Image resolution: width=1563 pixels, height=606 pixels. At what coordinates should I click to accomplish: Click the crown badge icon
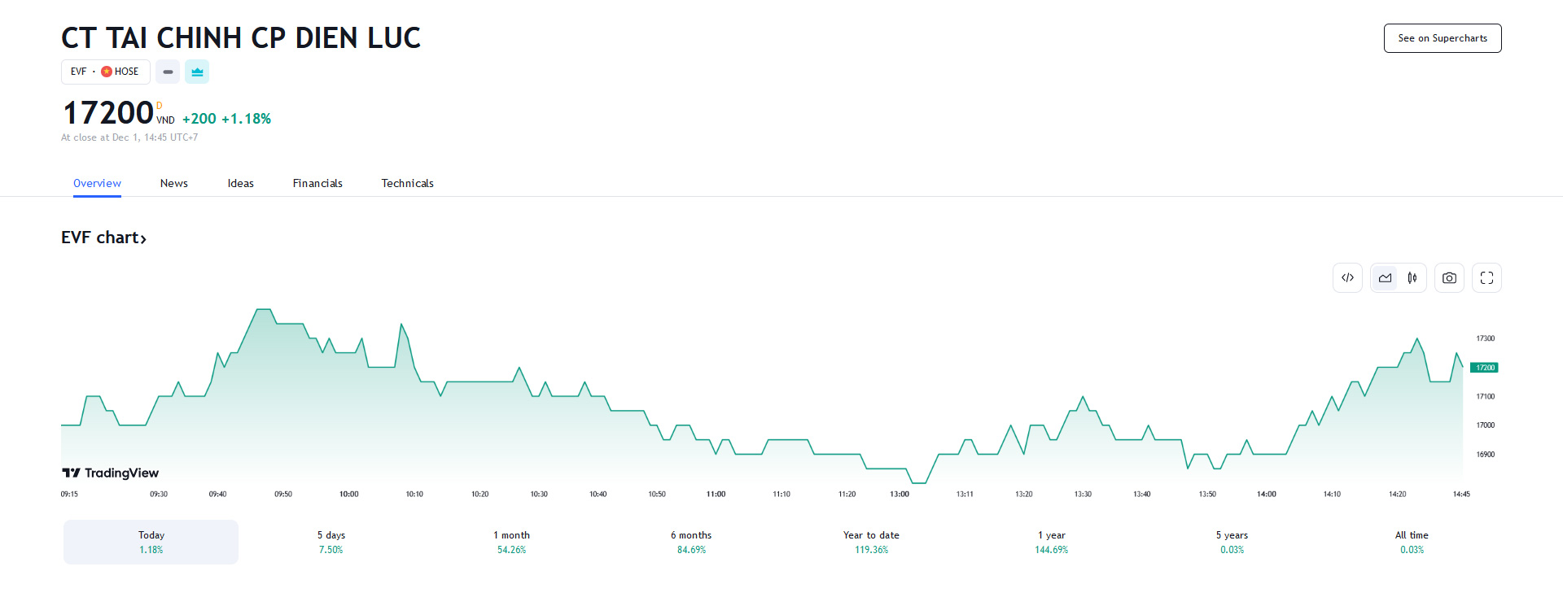pos(197,72)
